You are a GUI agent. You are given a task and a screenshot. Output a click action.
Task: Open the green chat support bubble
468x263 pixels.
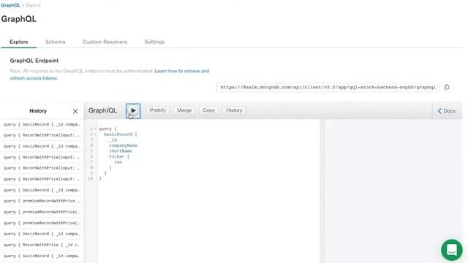point(452,250)
